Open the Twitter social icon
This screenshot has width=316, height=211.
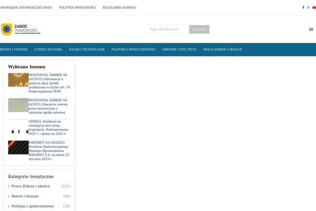pyautogui.click(x=308, y=7)
